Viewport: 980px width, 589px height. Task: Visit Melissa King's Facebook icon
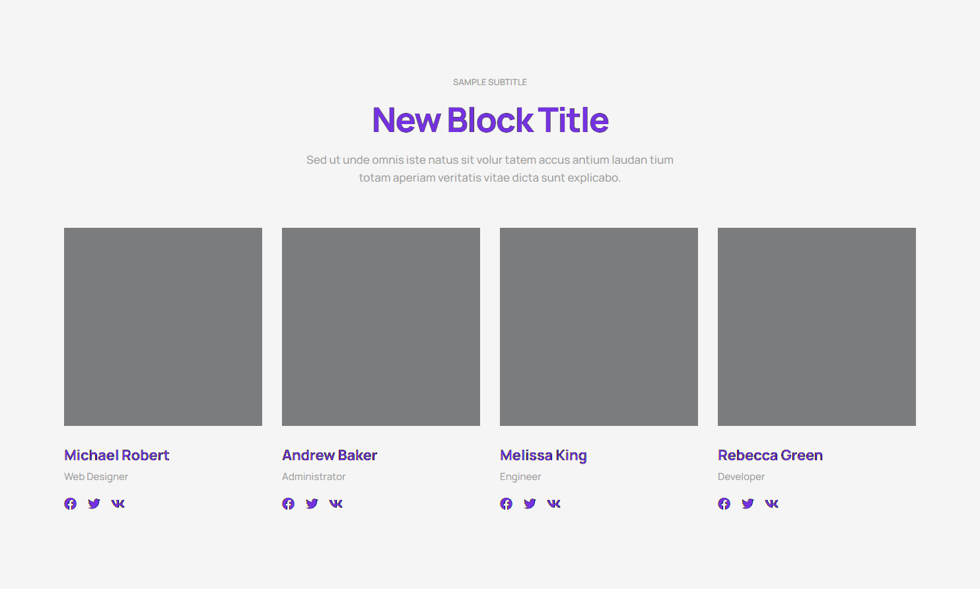click(x=507, y=504)
